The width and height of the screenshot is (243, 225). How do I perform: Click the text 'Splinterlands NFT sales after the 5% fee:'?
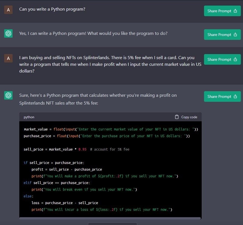pos(59,103)
